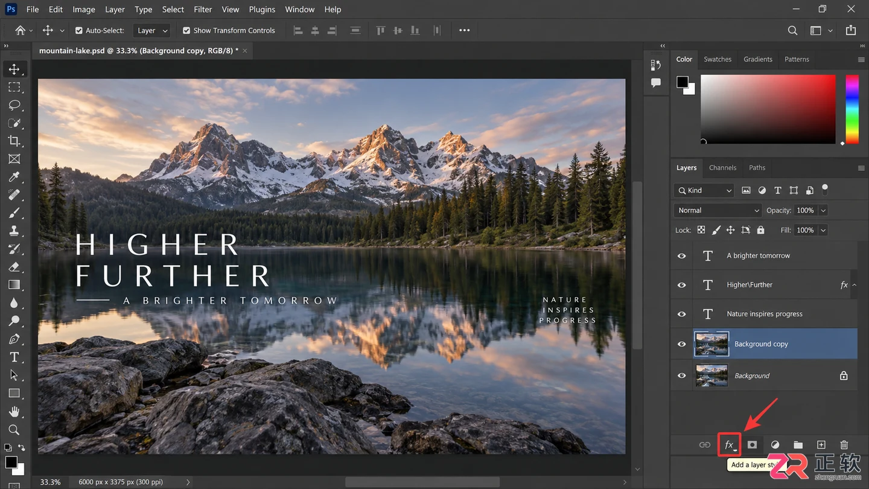Screen dimensions: 869x489
Task: Create a new layer group
Action: (x=798, y=445)
